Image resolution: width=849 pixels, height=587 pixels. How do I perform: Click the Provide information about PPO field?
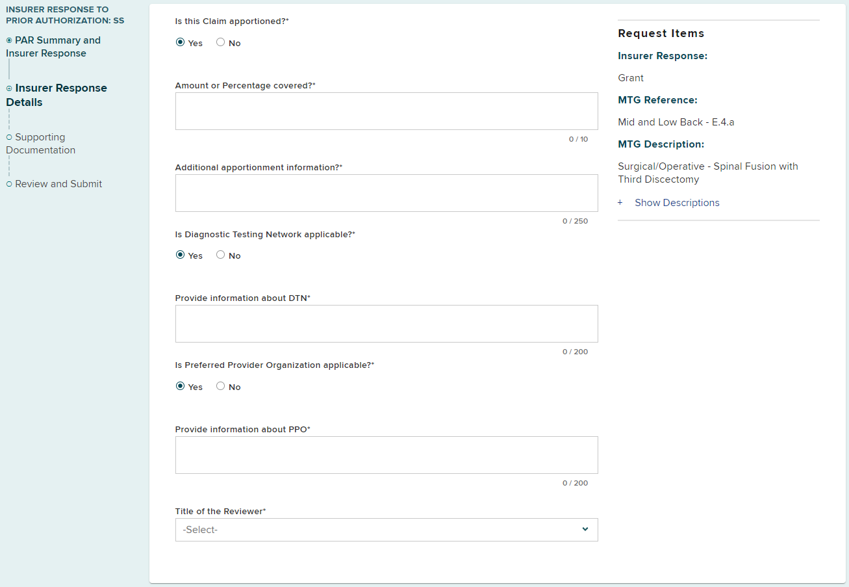click(386, 455)
